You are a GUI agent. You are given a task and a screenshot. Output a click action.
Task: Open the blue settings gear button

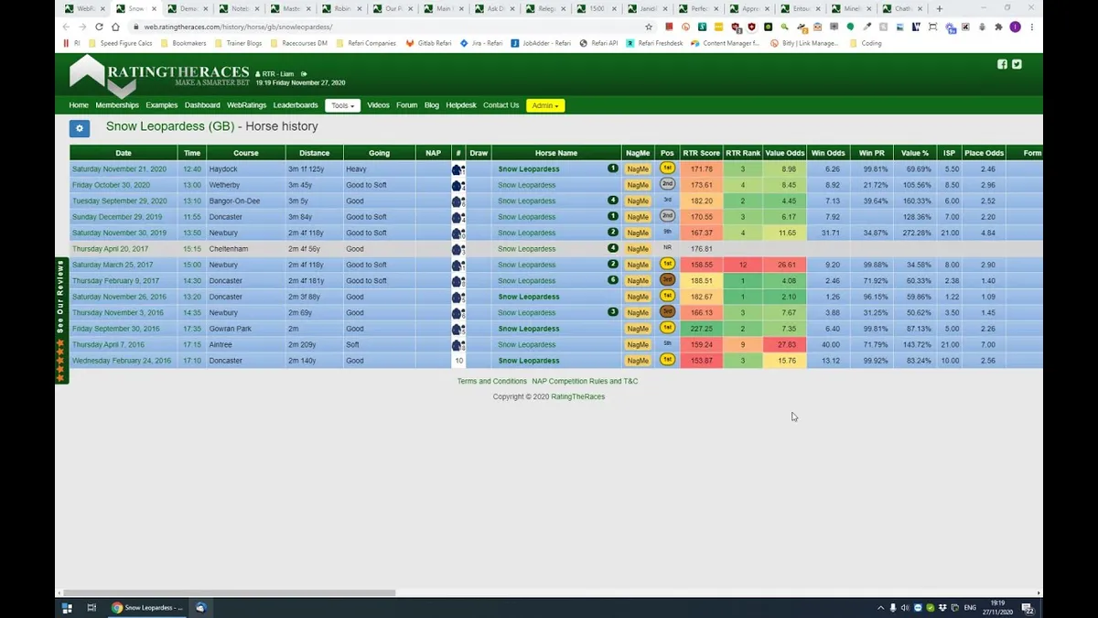pos(80,128)
